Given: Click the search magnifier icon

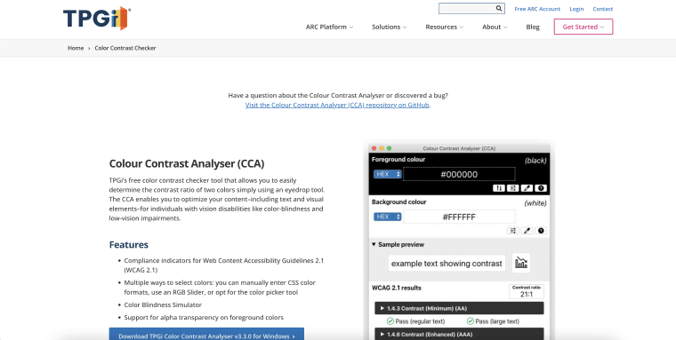Looking at the screenshot, I should 498,8.
